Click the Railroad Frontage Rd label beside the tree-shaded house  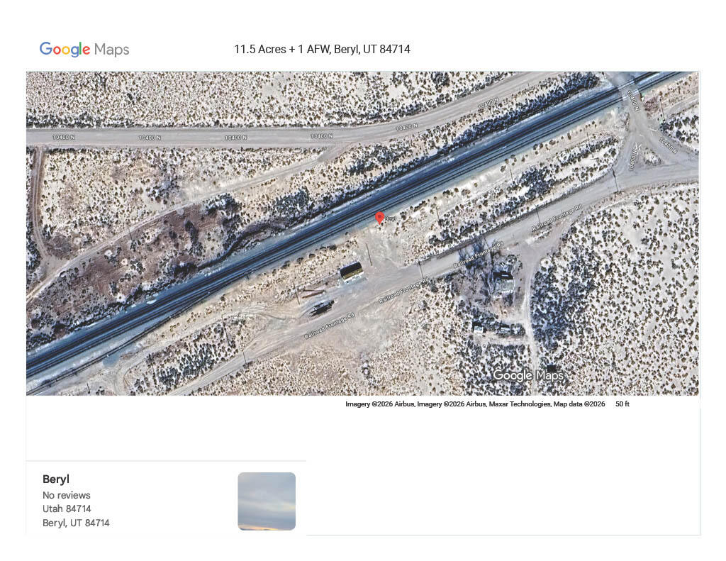pos(479,255)
